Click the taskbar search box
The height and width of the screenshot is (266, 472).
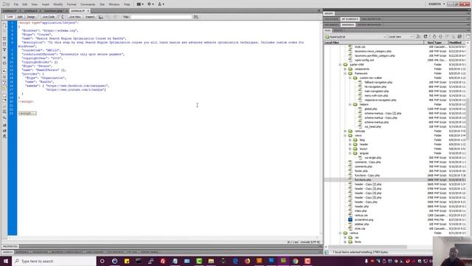[x=54, y=261]
